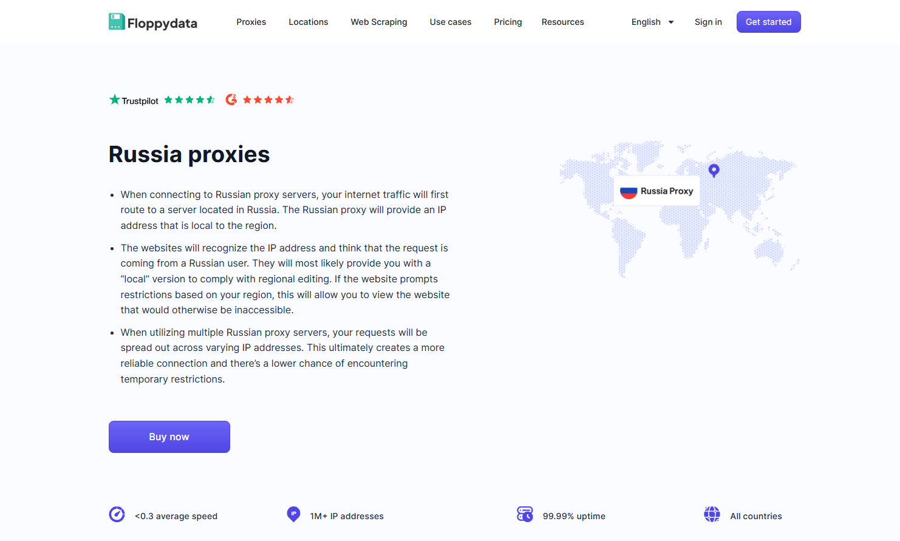Click the Russia Proxy card on the map
Viewport: 900px width, 541px height.
pos(656,191)
